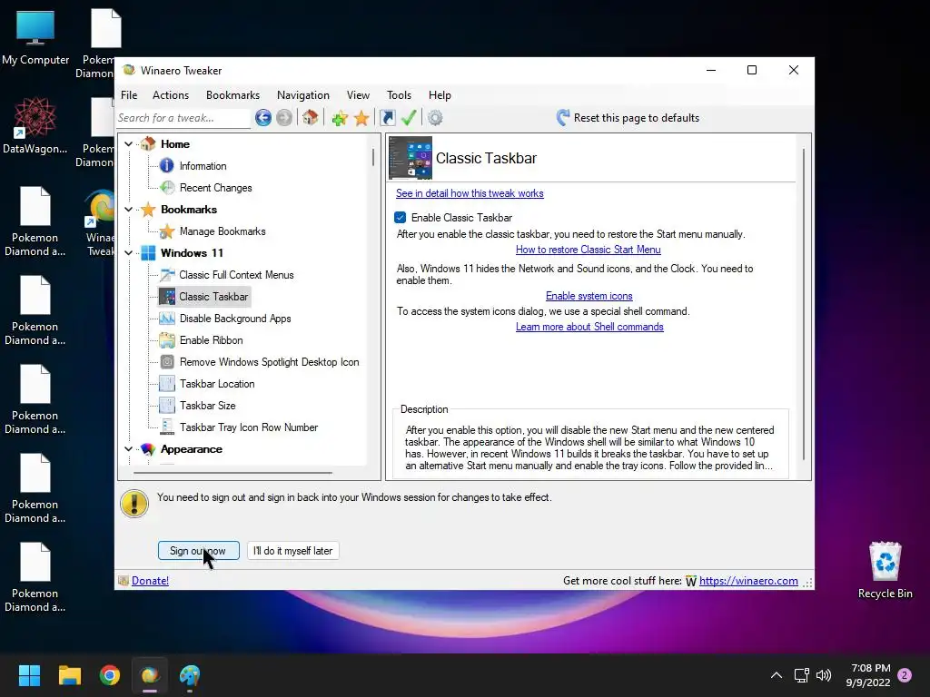The image size is (930, 697).
Task: Open How to restore Classic Start Menu link
Action: point(588,250)
